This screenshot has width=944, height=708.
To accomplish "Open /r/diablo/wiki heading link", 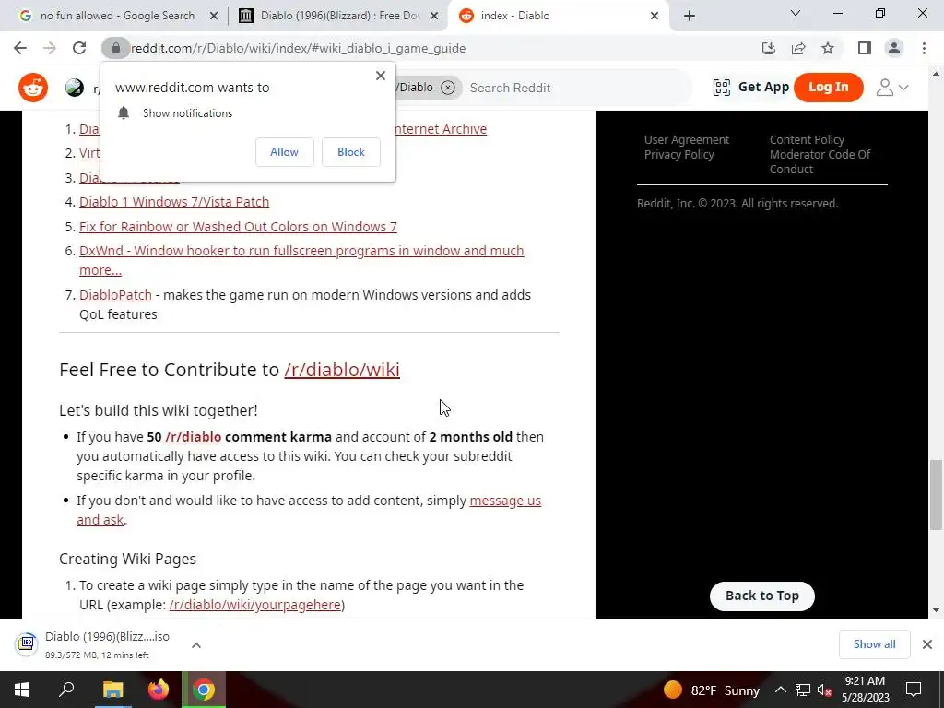I will pos(342,369).
